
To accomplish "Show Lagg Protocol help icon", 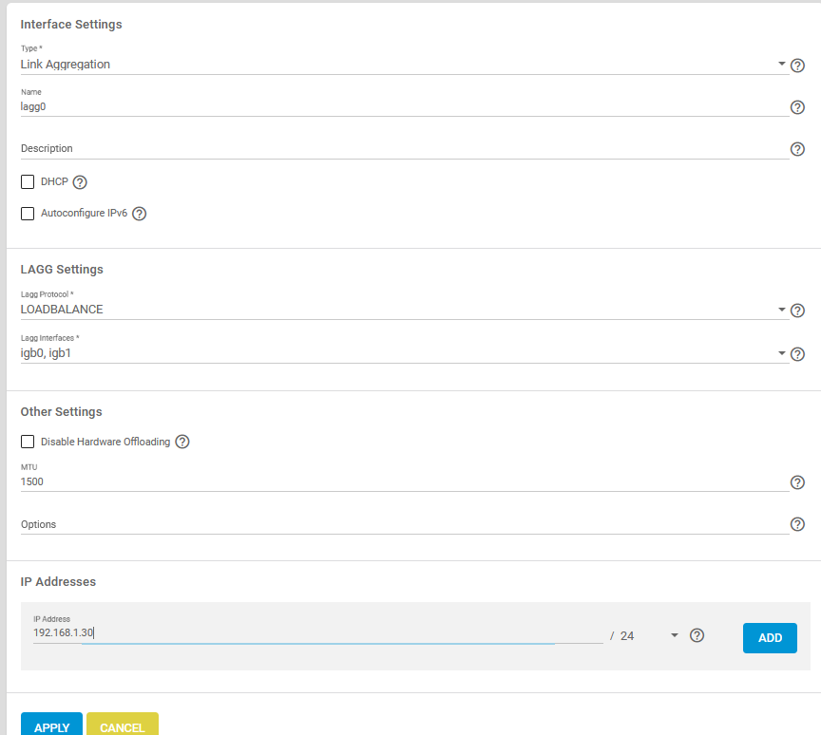I will click(x=797, y=311).
